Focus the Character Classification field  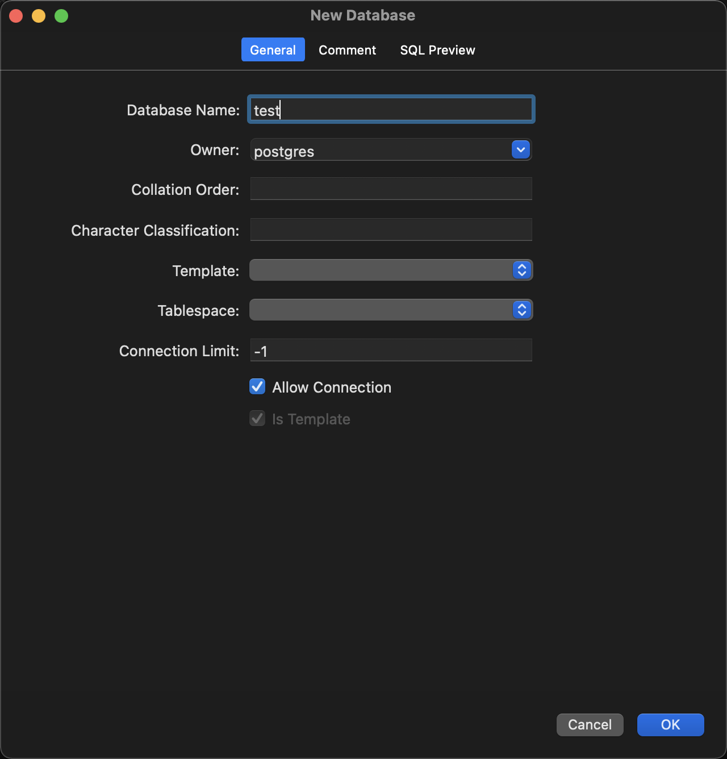391,230
